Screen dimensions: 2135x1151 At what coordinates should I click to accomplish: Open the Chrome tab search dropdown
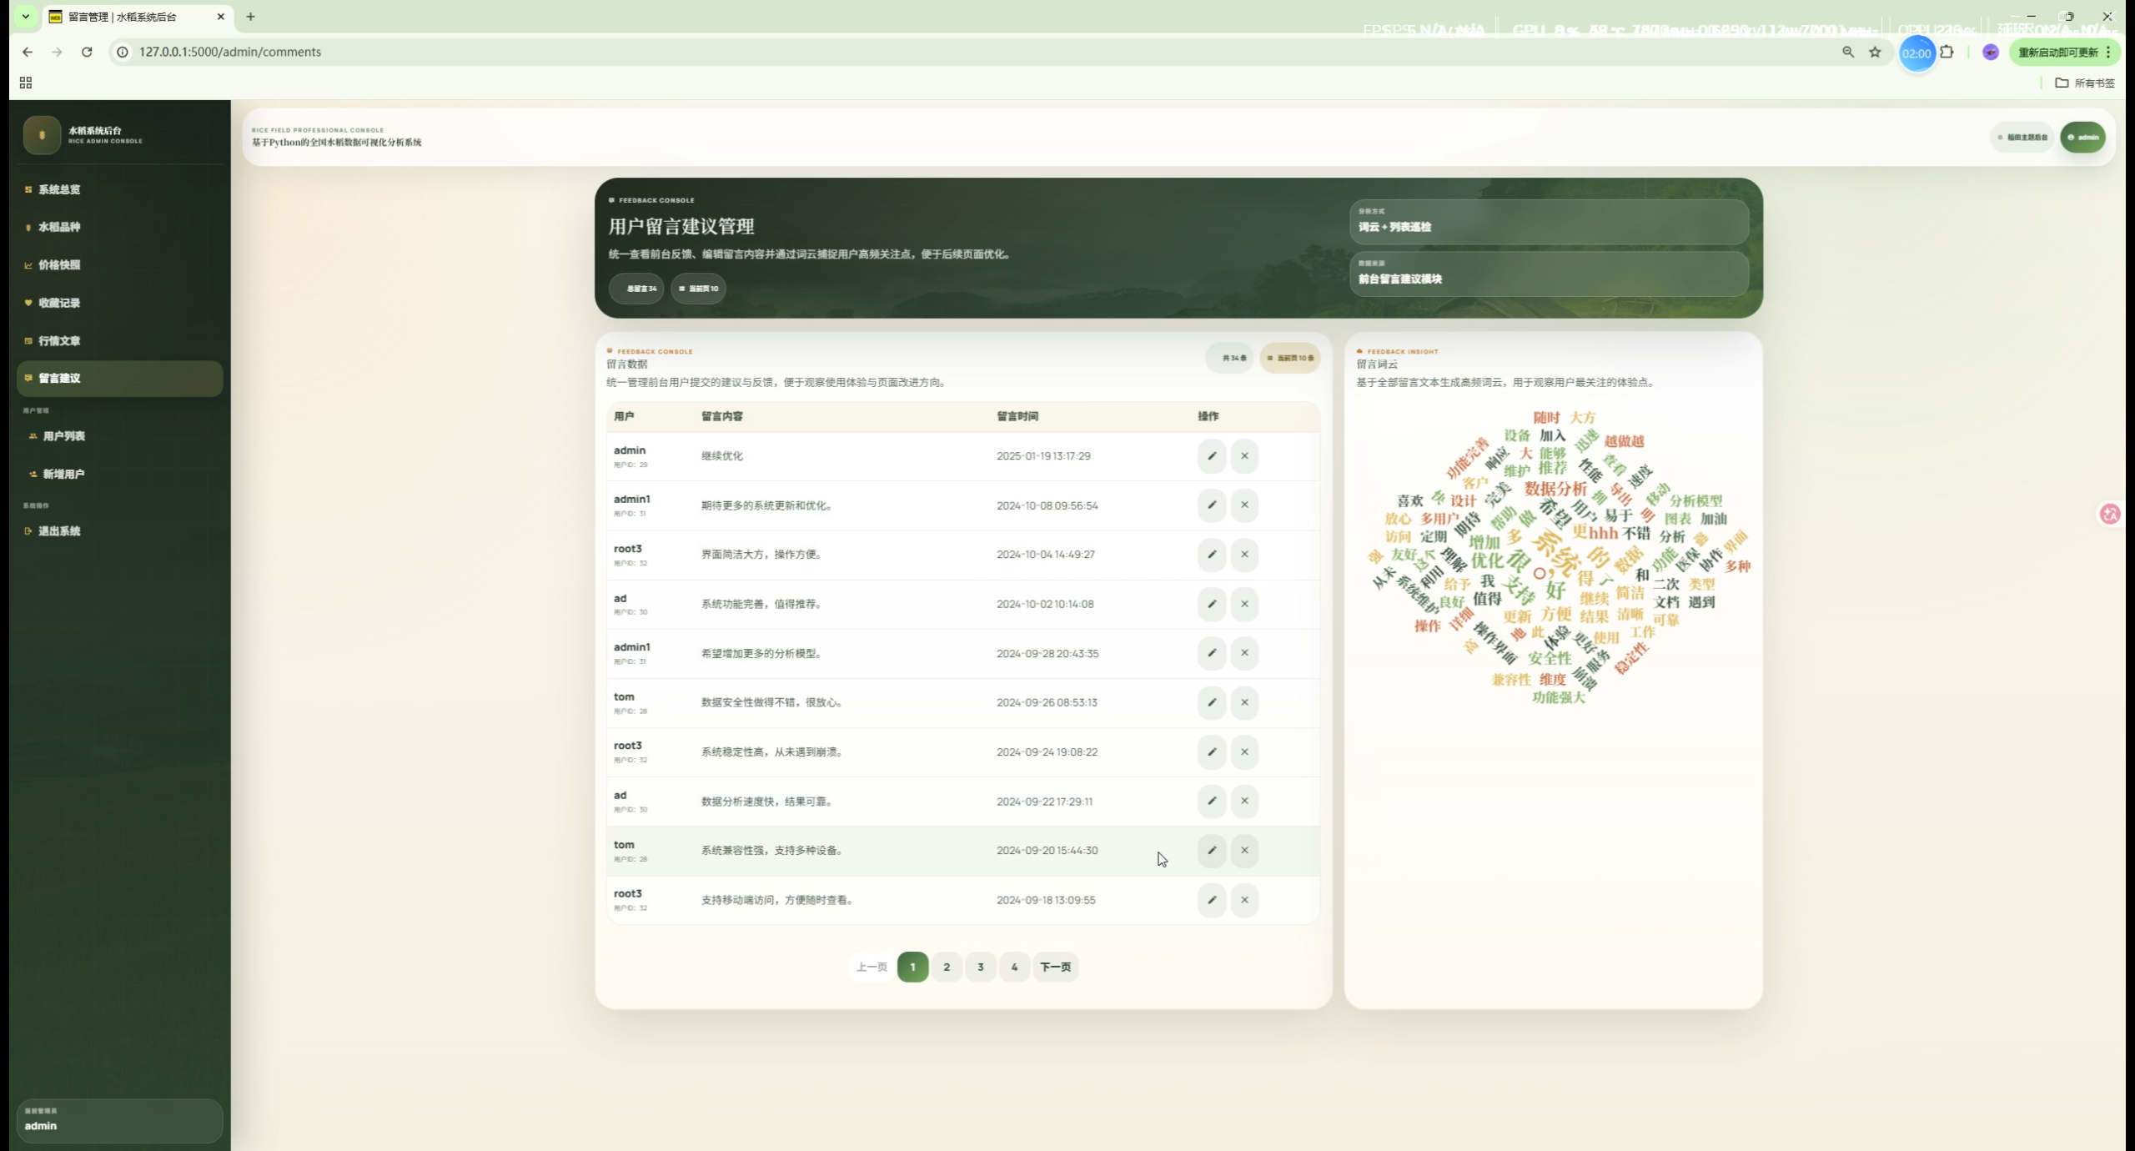pyautogui.click(x=26, y=17)
